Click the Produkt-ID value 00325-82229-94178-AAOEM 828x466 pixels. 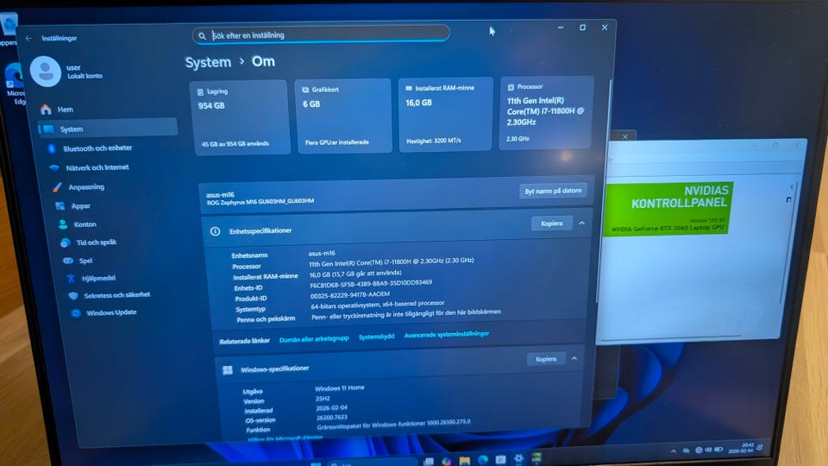coord(349,295)
